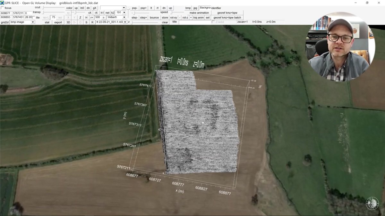Click the 26.95 z-max field
Image resolution: width=385 pixels, height=216 pixels.
tap(28, 17)
